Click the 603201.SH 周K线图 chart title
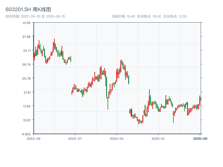The height and width of the screenshot is (167, 223). click(28, 9)
